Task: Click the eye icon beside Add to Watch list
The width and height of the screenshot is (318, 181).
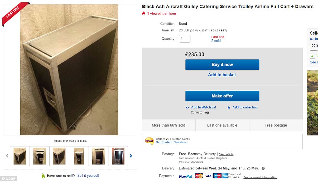Action: (x=187, y=107)
